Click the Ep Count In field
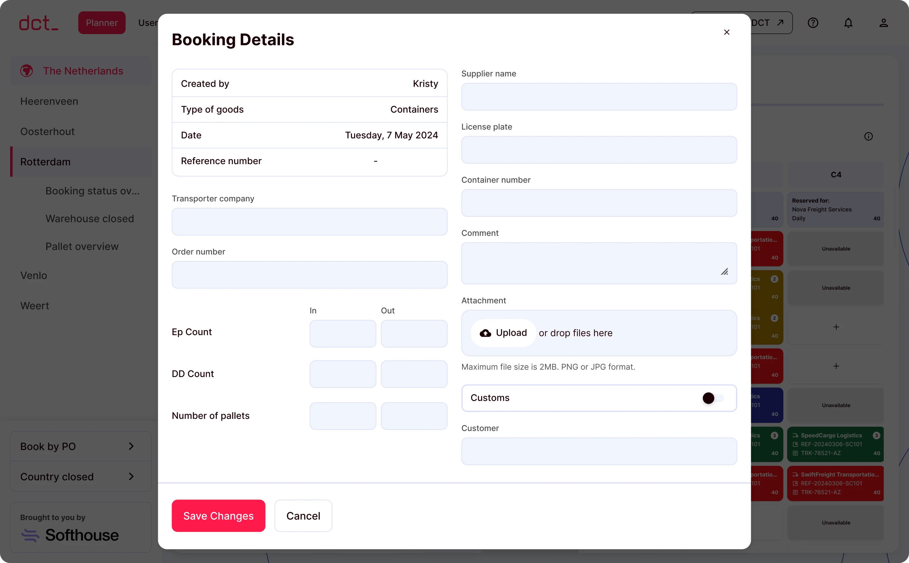909x563 pixels. point(342,334)
